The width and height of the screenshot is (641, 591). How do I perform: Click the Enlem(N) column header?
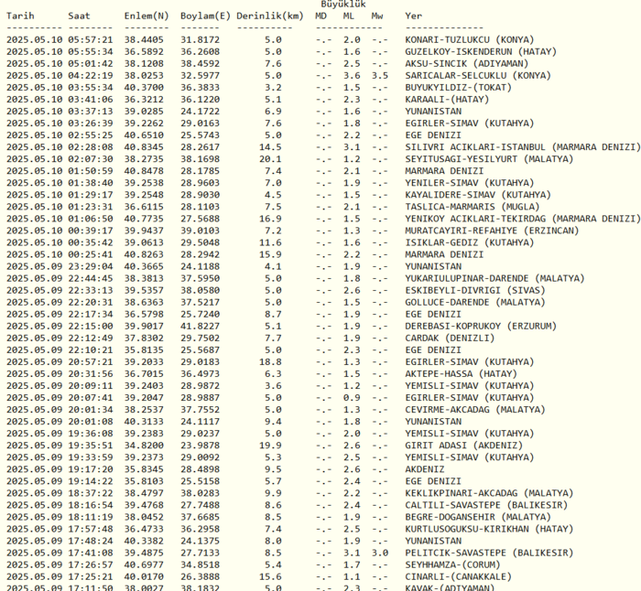pyautogui.click(x=147, y=16)
